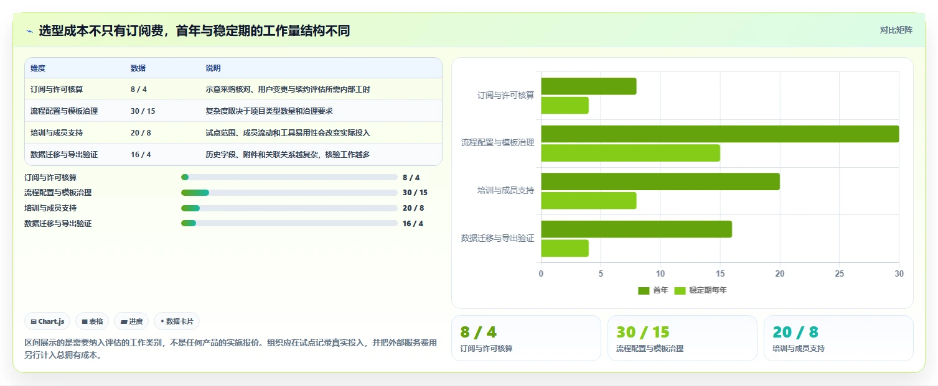Viewport: 938px width, 386px height.
Task: Click the 稳定期每年 chart bar for 培训与成员支持
Action: [x=588, y=201]
